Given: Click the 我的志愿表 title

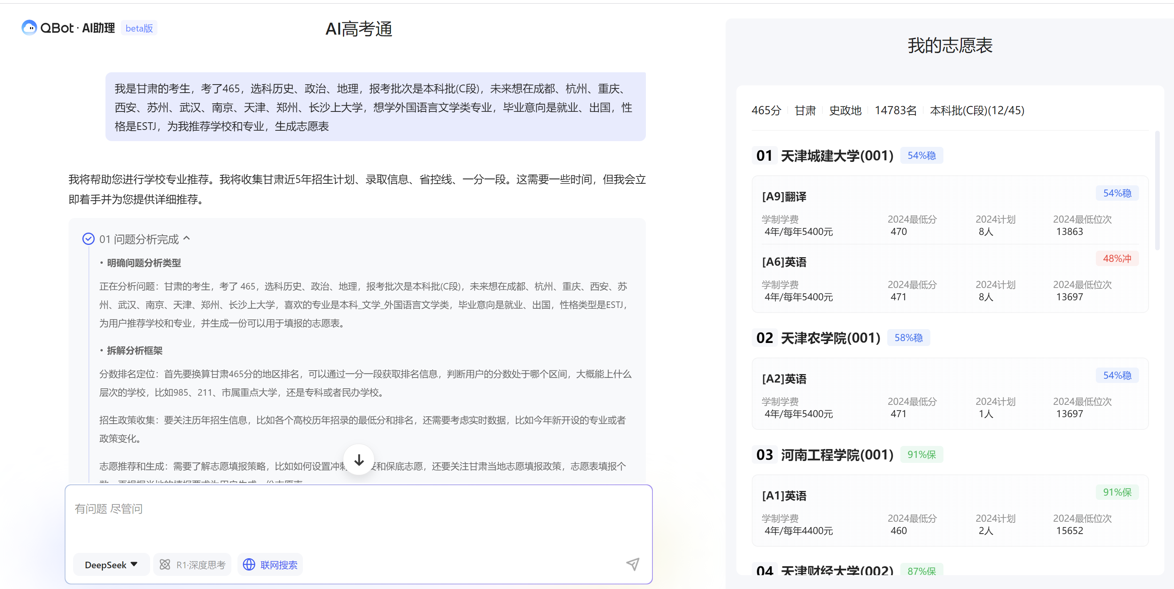Looking at the screenshot, I should pos(950,45).
